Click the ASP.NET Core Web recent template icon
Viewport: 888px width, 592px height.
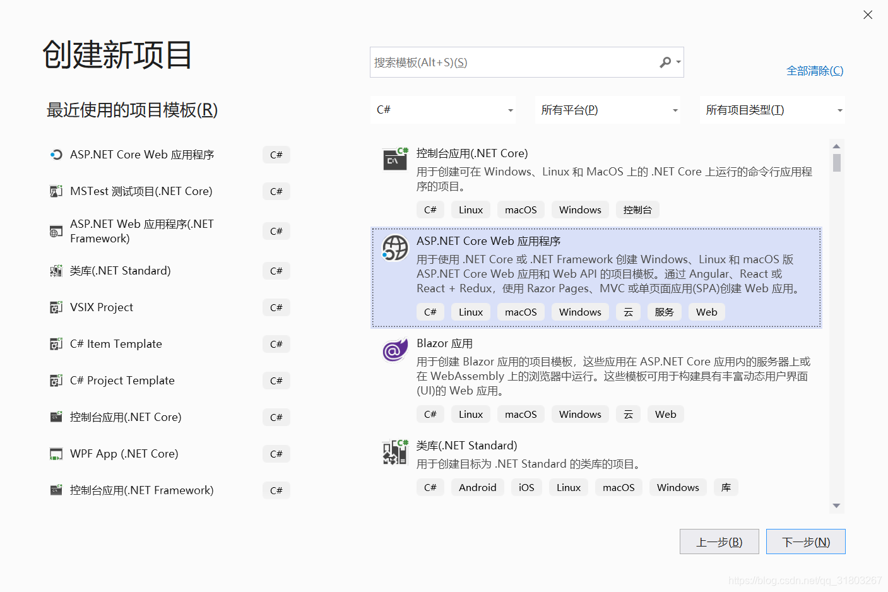click(56, 155)
